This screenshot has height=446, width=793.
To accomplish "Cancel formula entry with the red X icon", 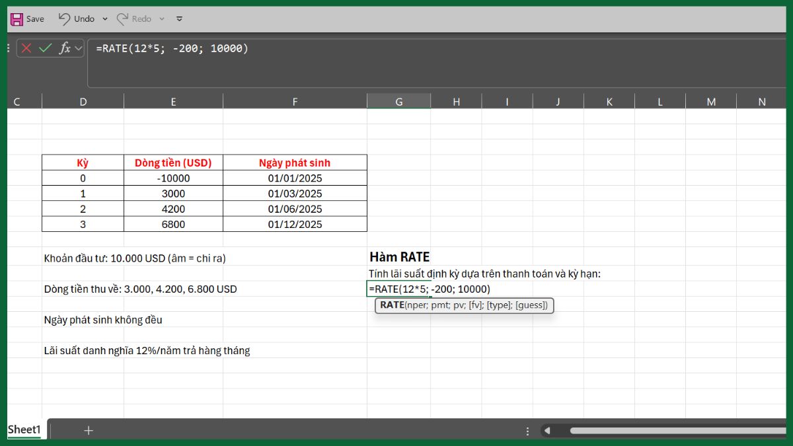I will click(26, 48).
